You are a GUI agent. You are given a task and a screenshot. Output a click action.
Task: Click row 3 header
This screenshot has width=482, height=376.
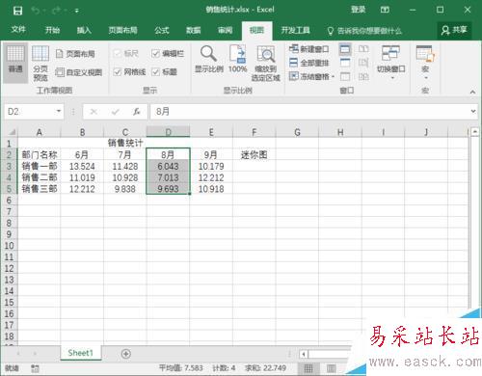pyautogui.click(x=9, y=166)
